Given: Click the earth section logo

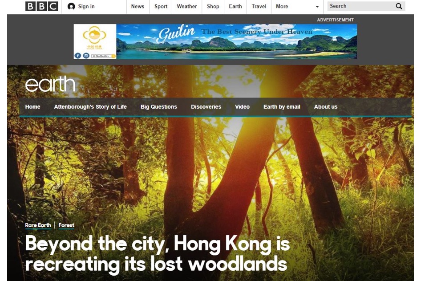Looking at the screenshot, I should (x=50, y=84).
